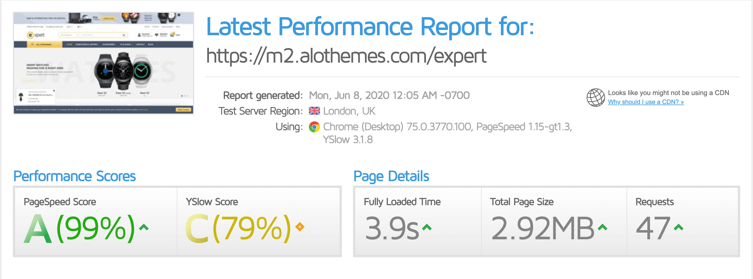Open the "Why should I use a CDN?" link
Image resolution: width=753 pixels, height=279 pixels.
(x=645, y=102)
